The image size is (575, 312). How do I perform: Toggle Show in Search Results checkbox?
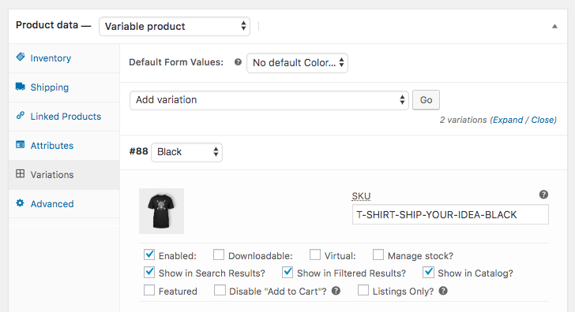[149, 272]
